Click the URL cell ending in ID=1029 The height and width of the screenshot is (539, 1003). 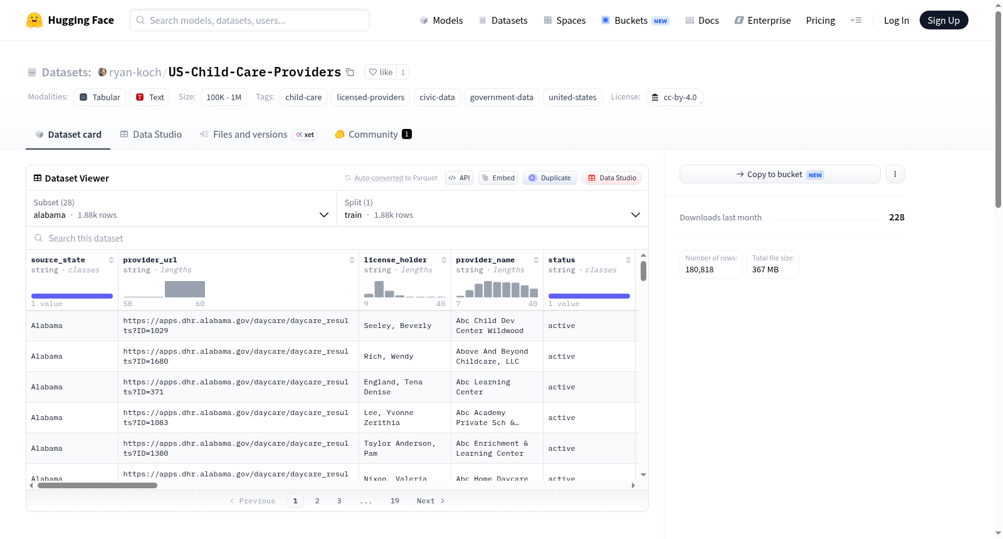click(238, 326)
